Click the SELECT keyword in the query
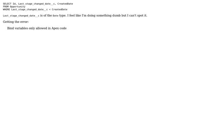This screenshot has height=114, width=203. click(7, 4)
